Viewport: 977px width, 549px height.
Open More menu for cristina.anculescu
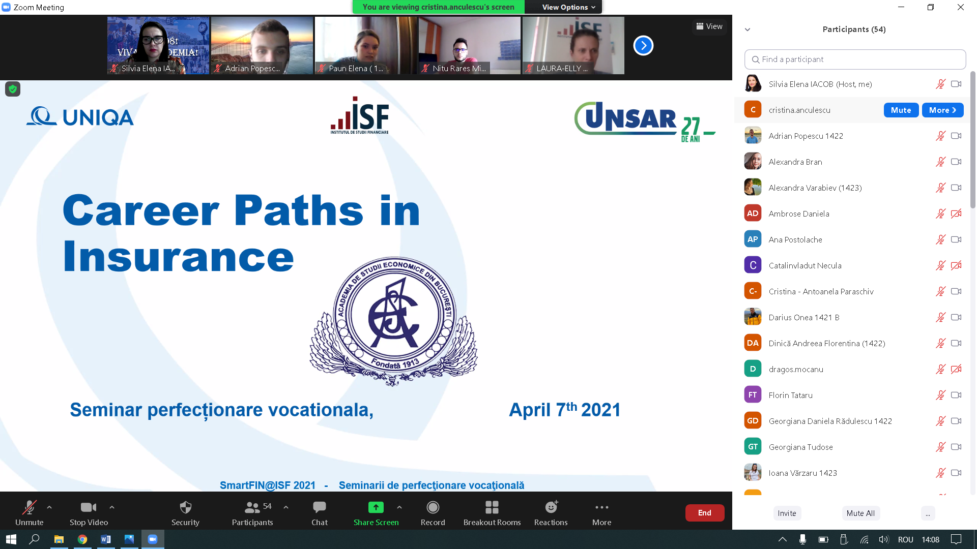tap(942, 110)
